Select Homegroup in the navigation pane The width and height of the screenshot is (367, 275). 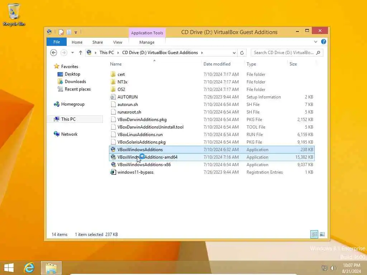[x=73, y=104]
